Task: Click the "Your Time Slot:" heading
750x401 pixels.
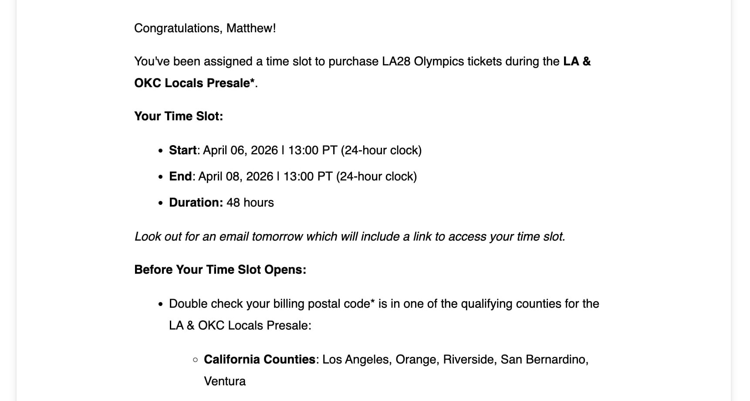Action: [179, 116]
